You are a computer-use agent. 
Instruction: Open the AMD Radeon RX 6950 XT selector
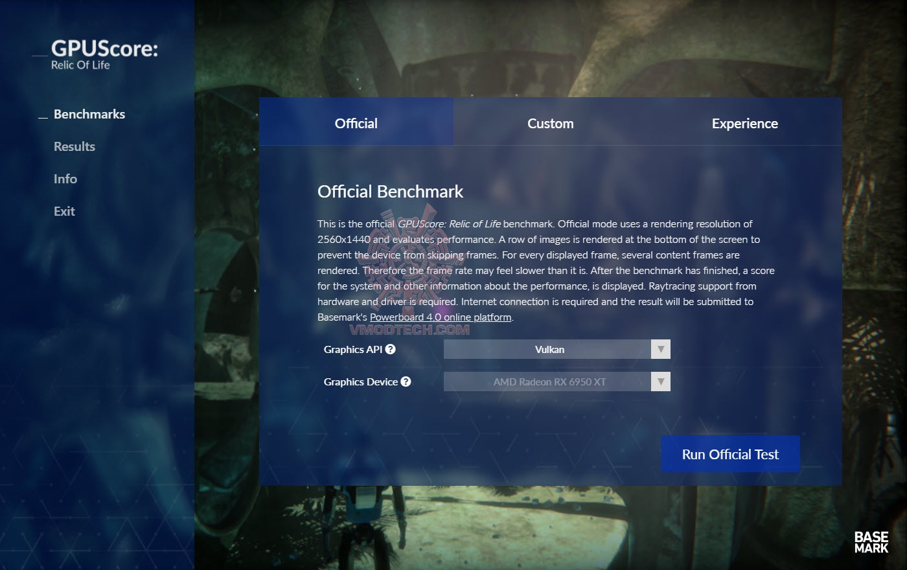[557, 382]
